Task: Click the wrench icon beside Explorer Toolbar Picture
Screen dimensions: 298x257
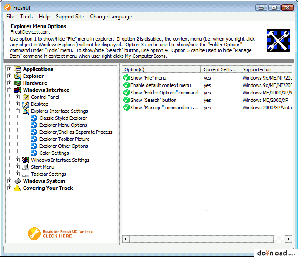Action: [x=34, y=139]
